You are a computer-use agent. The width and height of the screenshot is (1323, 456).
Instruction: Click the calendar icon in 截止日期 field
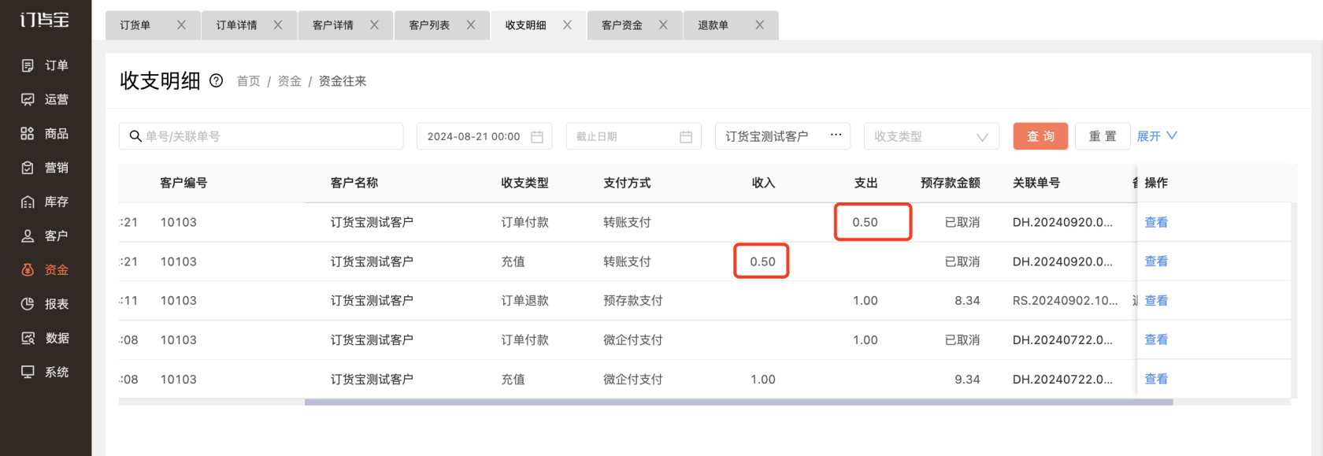pos(686,137)
